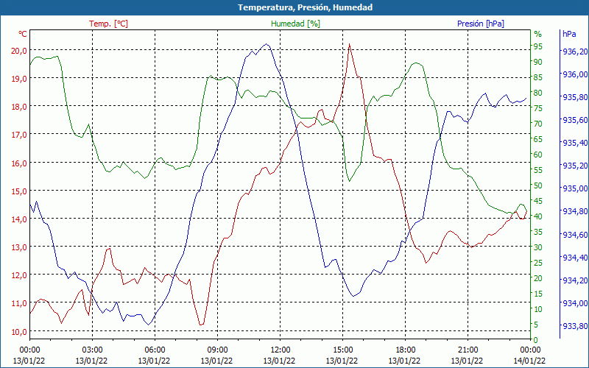The height and width of the screenshot is (368, 589).
Task: Click the '934,80' pressure axis value
Action: [576, 211]
